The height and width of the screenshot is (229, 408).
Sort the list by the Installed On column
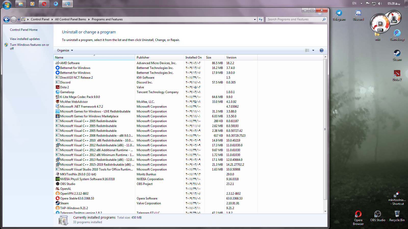tap(194, 58)
